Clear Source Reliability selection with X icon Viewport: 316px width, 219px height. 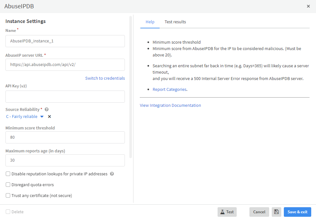click(x=49, y=117)
